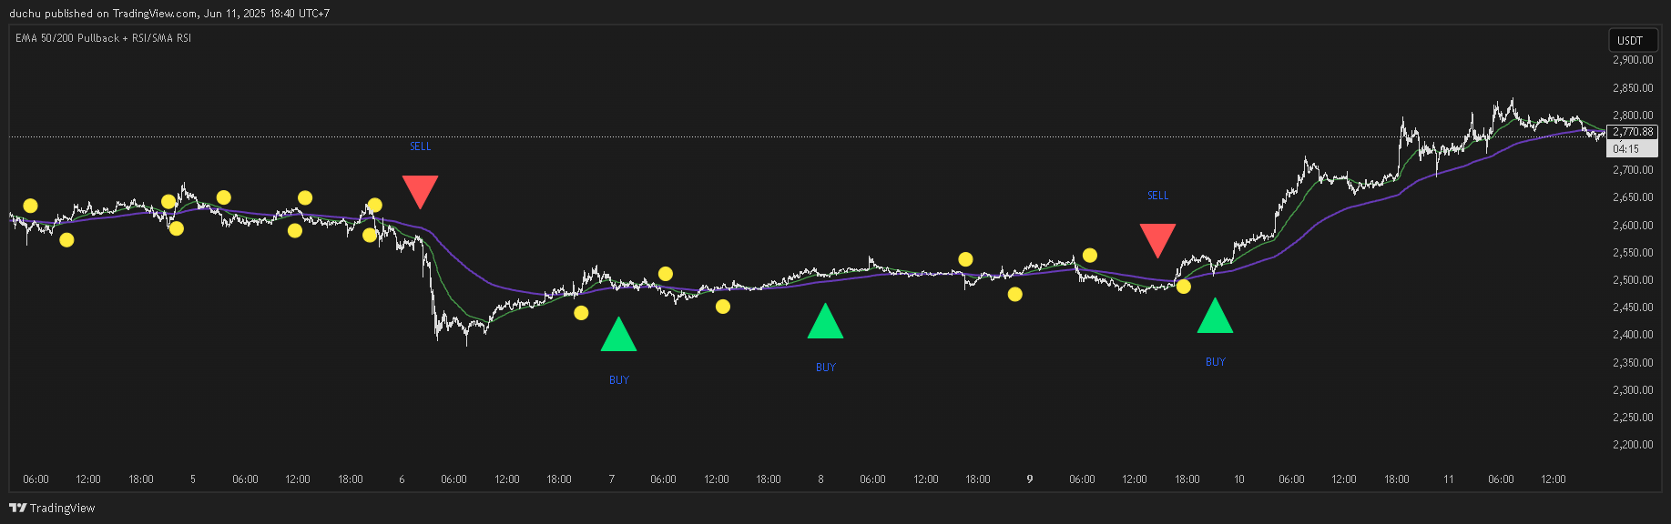This screenshot has height=524, width=1671.
Task: Click the 04:15 countdown label
Action: pyautogui.click(x=1633, y=148)
